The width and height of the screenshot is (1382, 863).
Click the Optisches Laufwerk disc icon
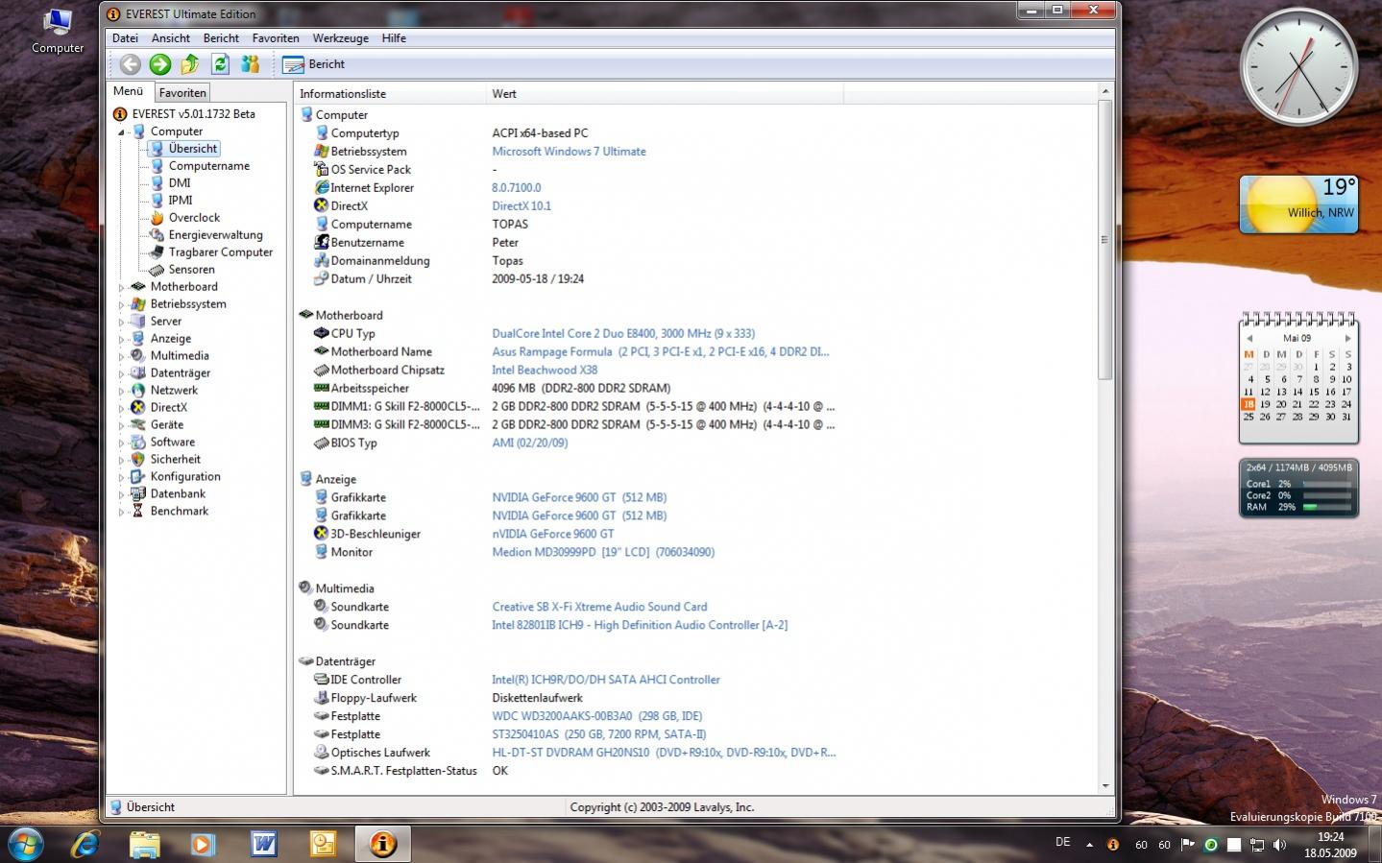pos(322,753)
